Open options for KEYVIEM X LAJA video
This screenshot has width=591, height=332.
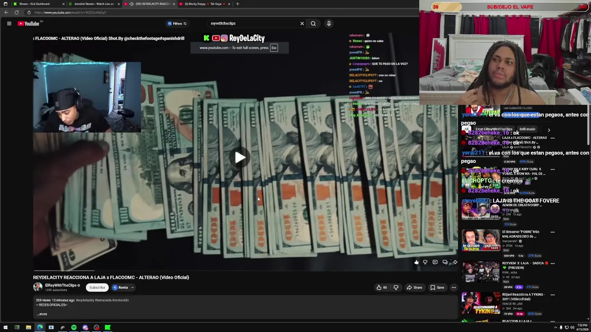[x=553, y=263]
